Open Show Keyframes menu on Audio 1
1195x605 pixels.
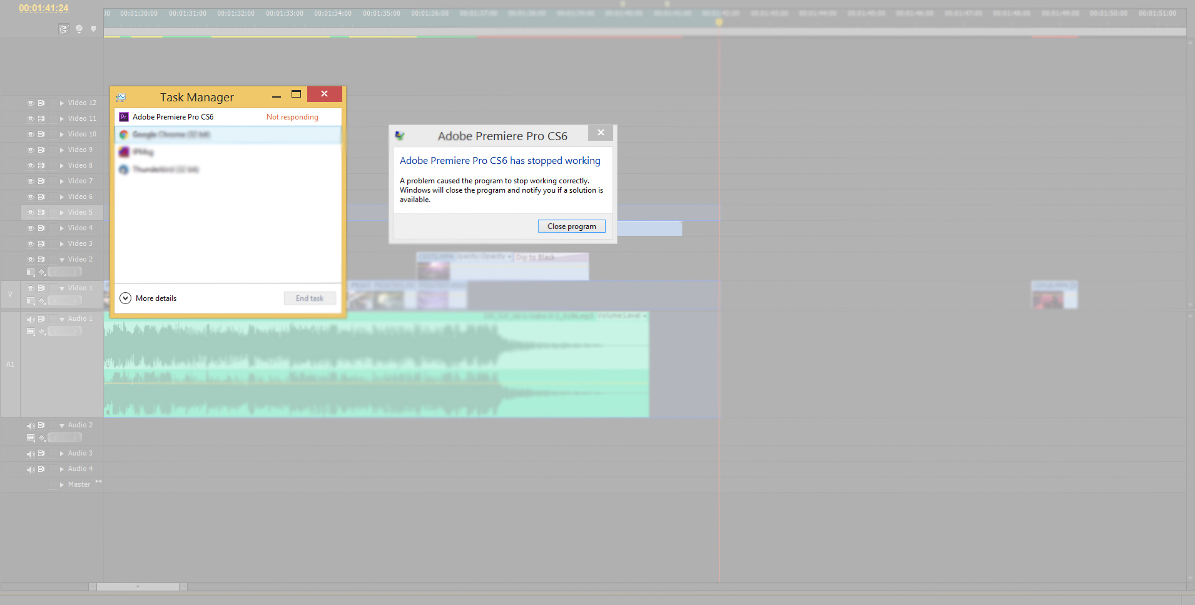click(x=42, y=331)
